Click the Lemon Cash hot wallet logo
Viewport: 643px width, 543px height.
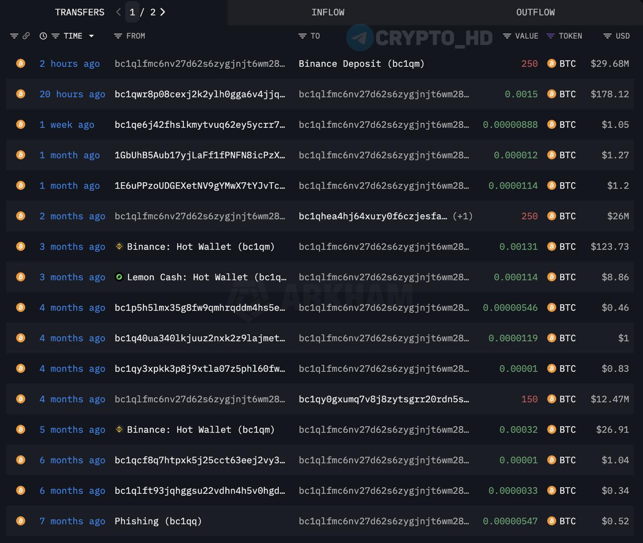click(x=119, y=277)
